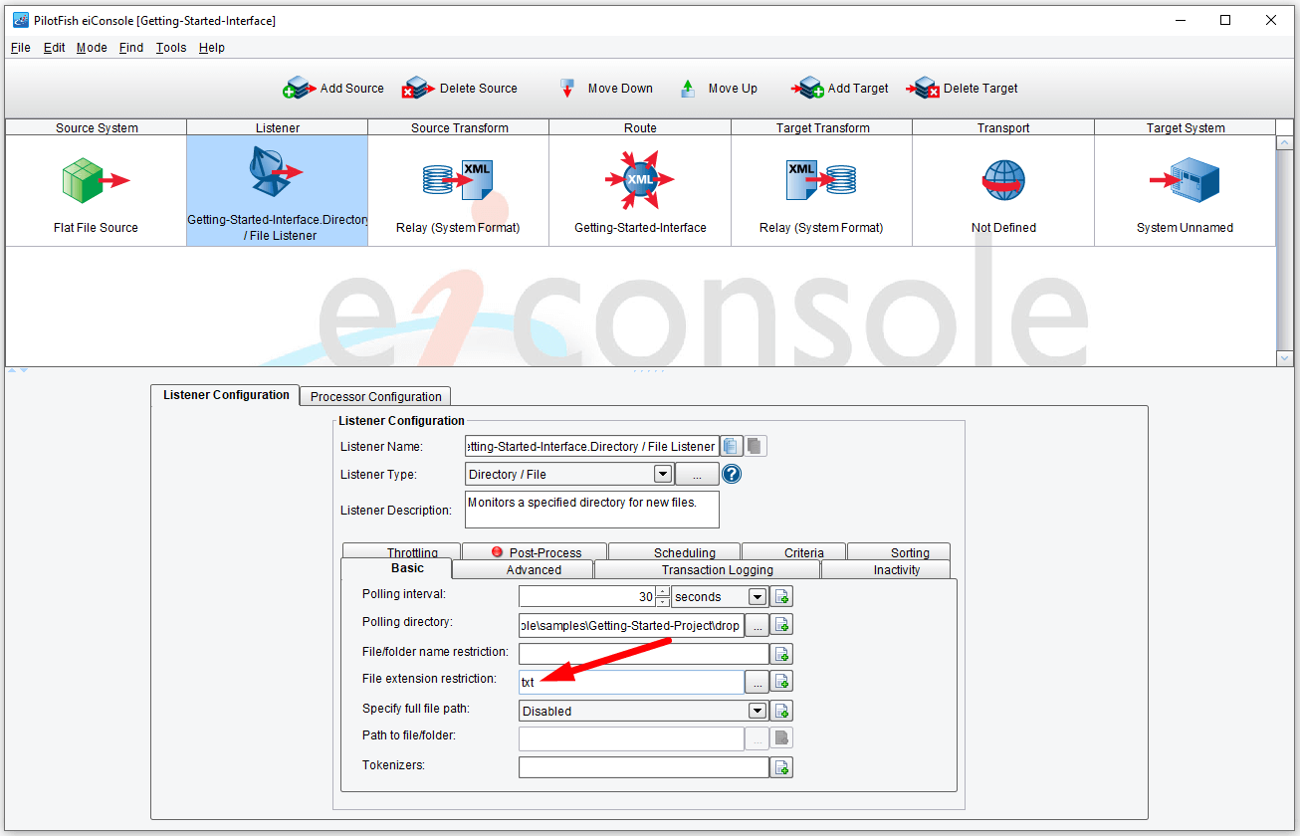
Task: Open the File menu
Action: click(x=21, y=48)
